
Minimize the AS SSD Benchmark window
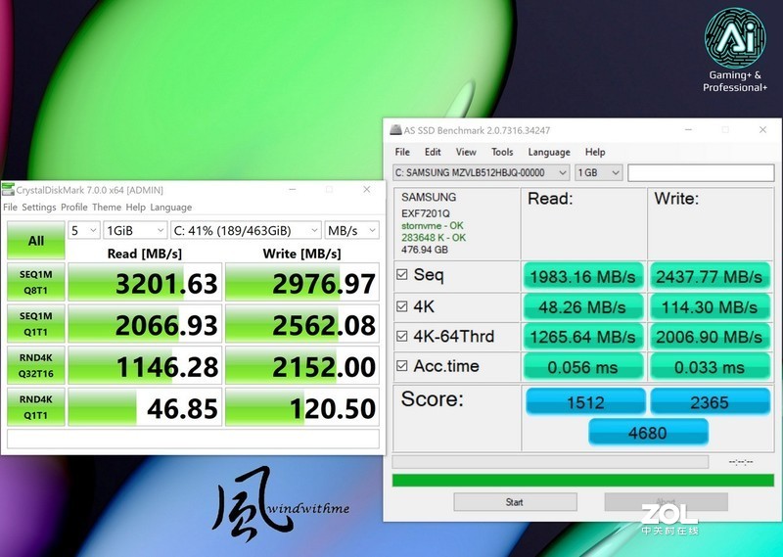point(688,130)
